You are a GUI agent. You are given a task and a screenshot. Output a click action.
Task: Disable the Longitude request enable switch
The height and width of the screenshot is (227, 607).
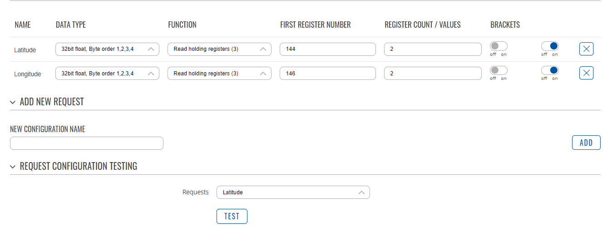tap(550, 70)
